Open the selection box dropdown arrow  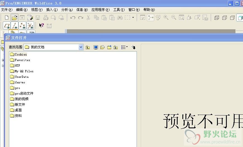click(133, 17)
